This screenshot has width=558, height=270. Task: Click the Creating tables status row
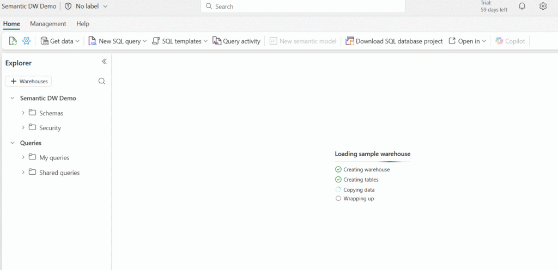point(357,180)
